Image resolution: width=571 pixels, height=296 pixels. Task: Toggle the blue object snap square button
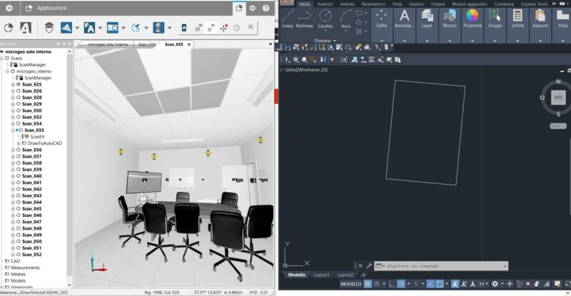coord(440,284)
